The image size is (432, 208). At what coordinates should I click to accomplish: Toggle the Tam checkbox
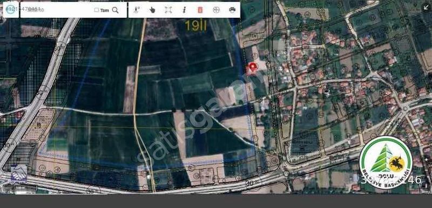[97, 10]
